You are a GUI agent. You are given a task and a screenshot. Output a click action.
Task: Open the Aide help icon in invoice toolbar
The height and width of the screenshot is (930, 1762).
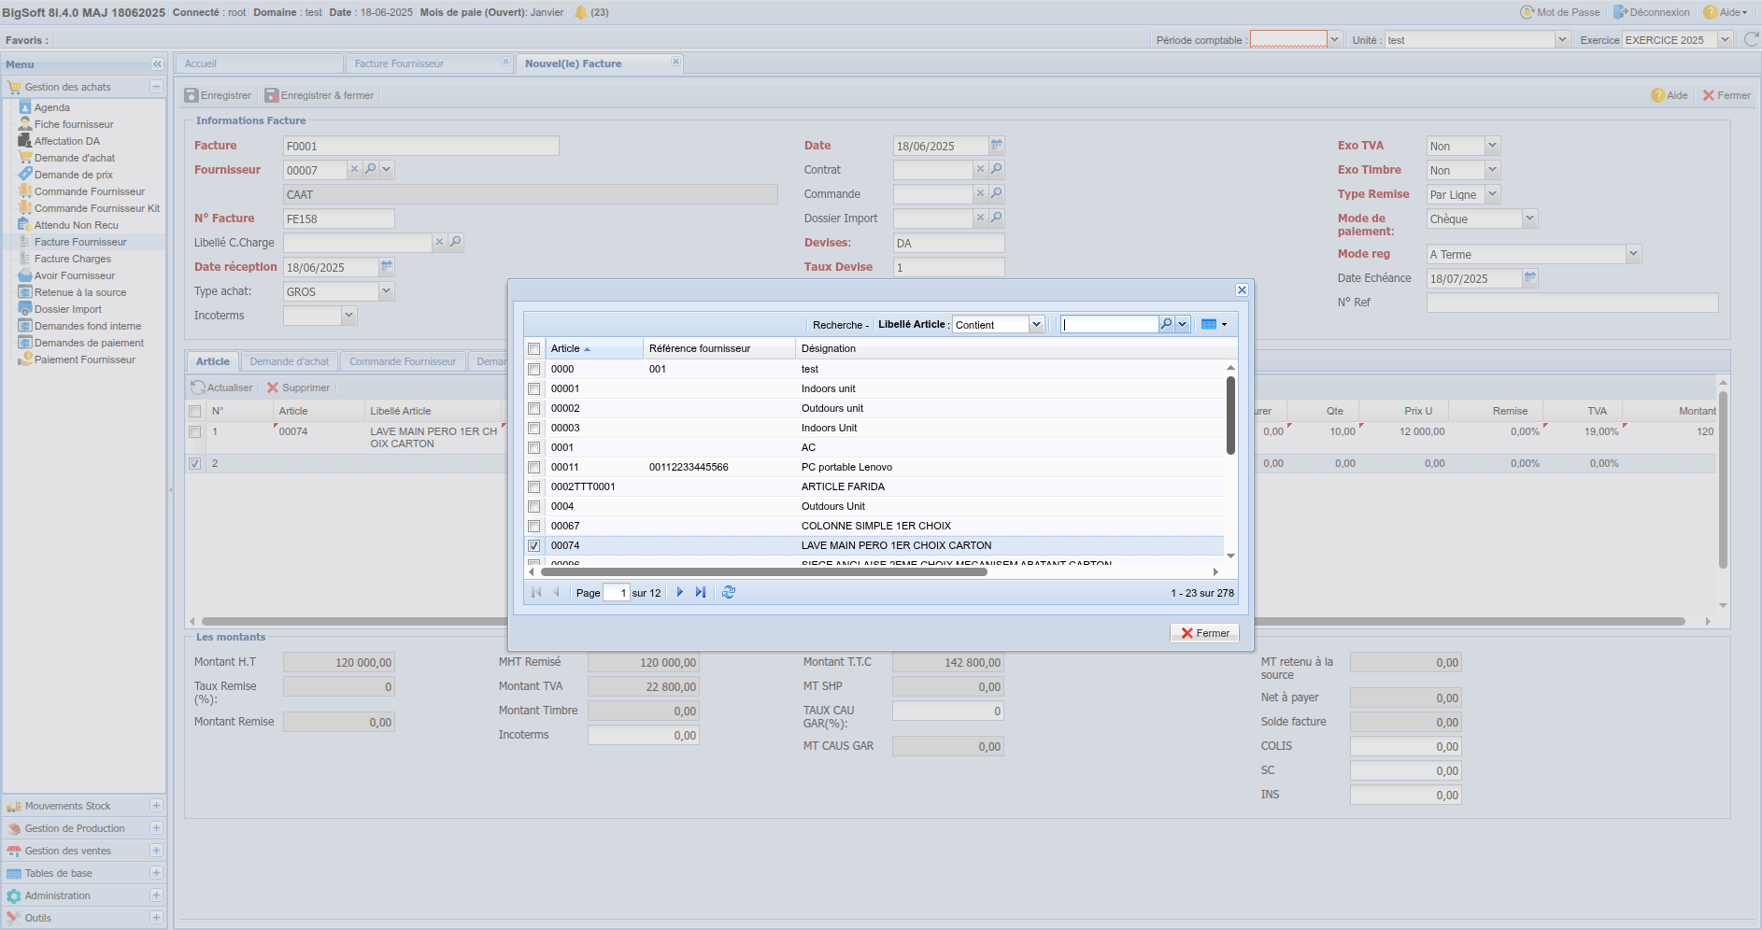tap(1658, 95)
